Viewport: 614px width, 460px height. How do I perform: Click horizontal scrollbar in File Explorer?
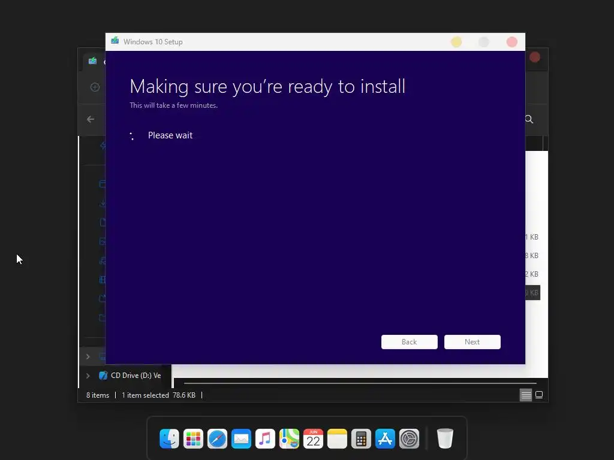point(360,383)
